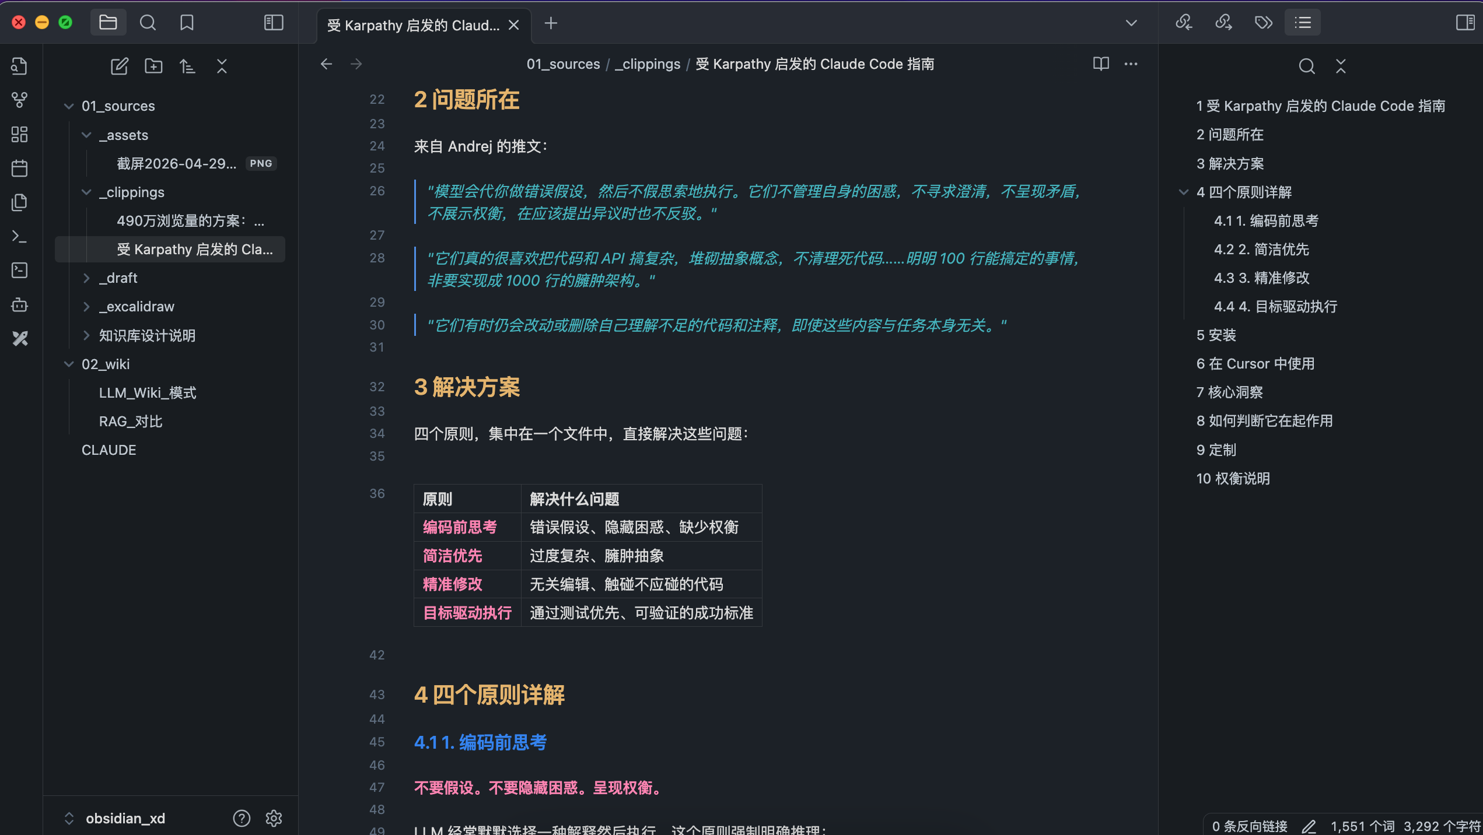The height and width of the screenshot is (835, 1483).
Task: Open the graph view from the ribbon
Action: (19, 100)
